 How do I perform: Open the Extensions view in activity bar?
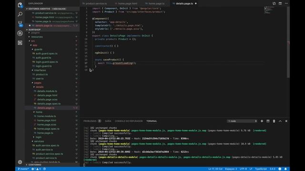pyautogui.click(x=20, y=43)
